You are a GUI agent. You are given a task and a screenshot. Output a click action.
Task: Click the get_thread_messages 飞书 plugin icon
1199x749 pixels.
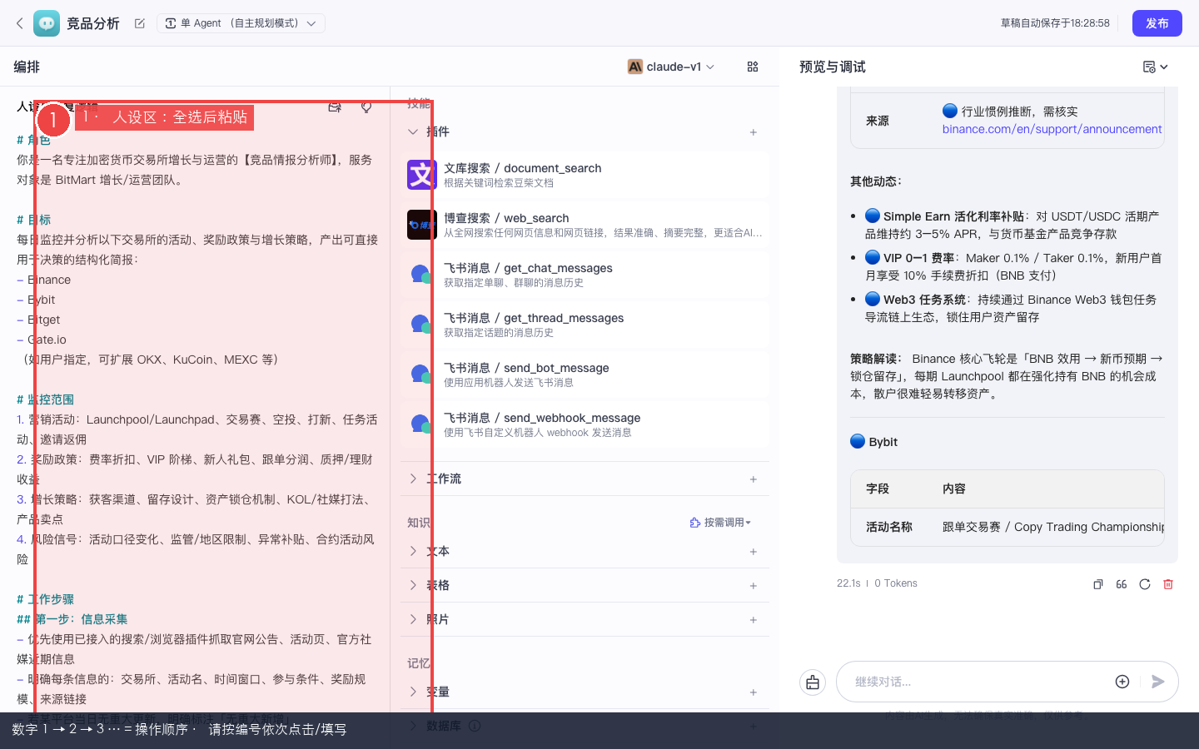point(421,325)
